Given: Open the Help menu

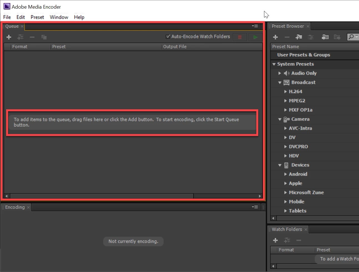Looking at the screenshot, I should click(79, 17).
